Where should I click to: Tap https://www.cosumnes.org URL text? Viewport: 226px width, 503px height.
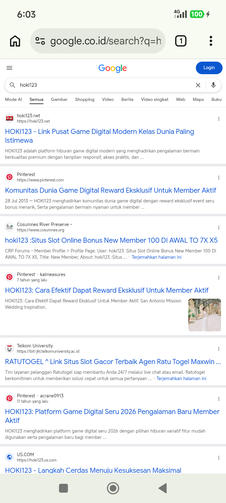pos(40,230)
